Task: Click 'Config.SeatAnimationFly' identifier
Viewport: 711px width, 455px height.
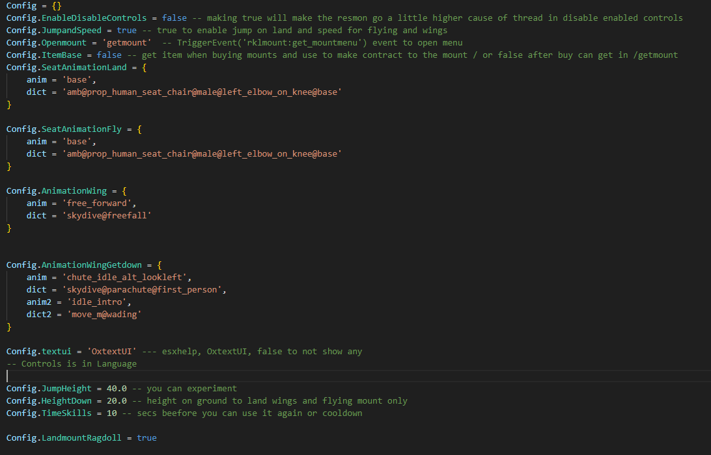Action: [64, 129]
